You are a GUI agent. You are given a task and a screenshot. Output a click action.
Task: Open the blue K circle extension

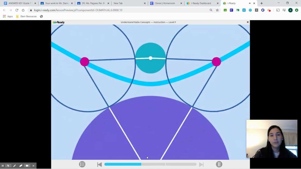(263, 10)
